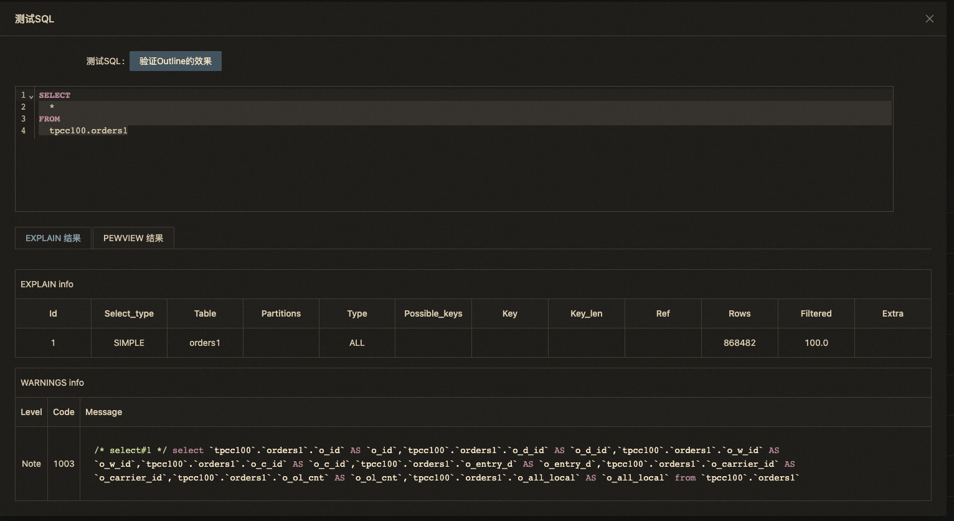Click the 868482 rows value
This screenshot has width=954, height=521.
coord(740,343)
